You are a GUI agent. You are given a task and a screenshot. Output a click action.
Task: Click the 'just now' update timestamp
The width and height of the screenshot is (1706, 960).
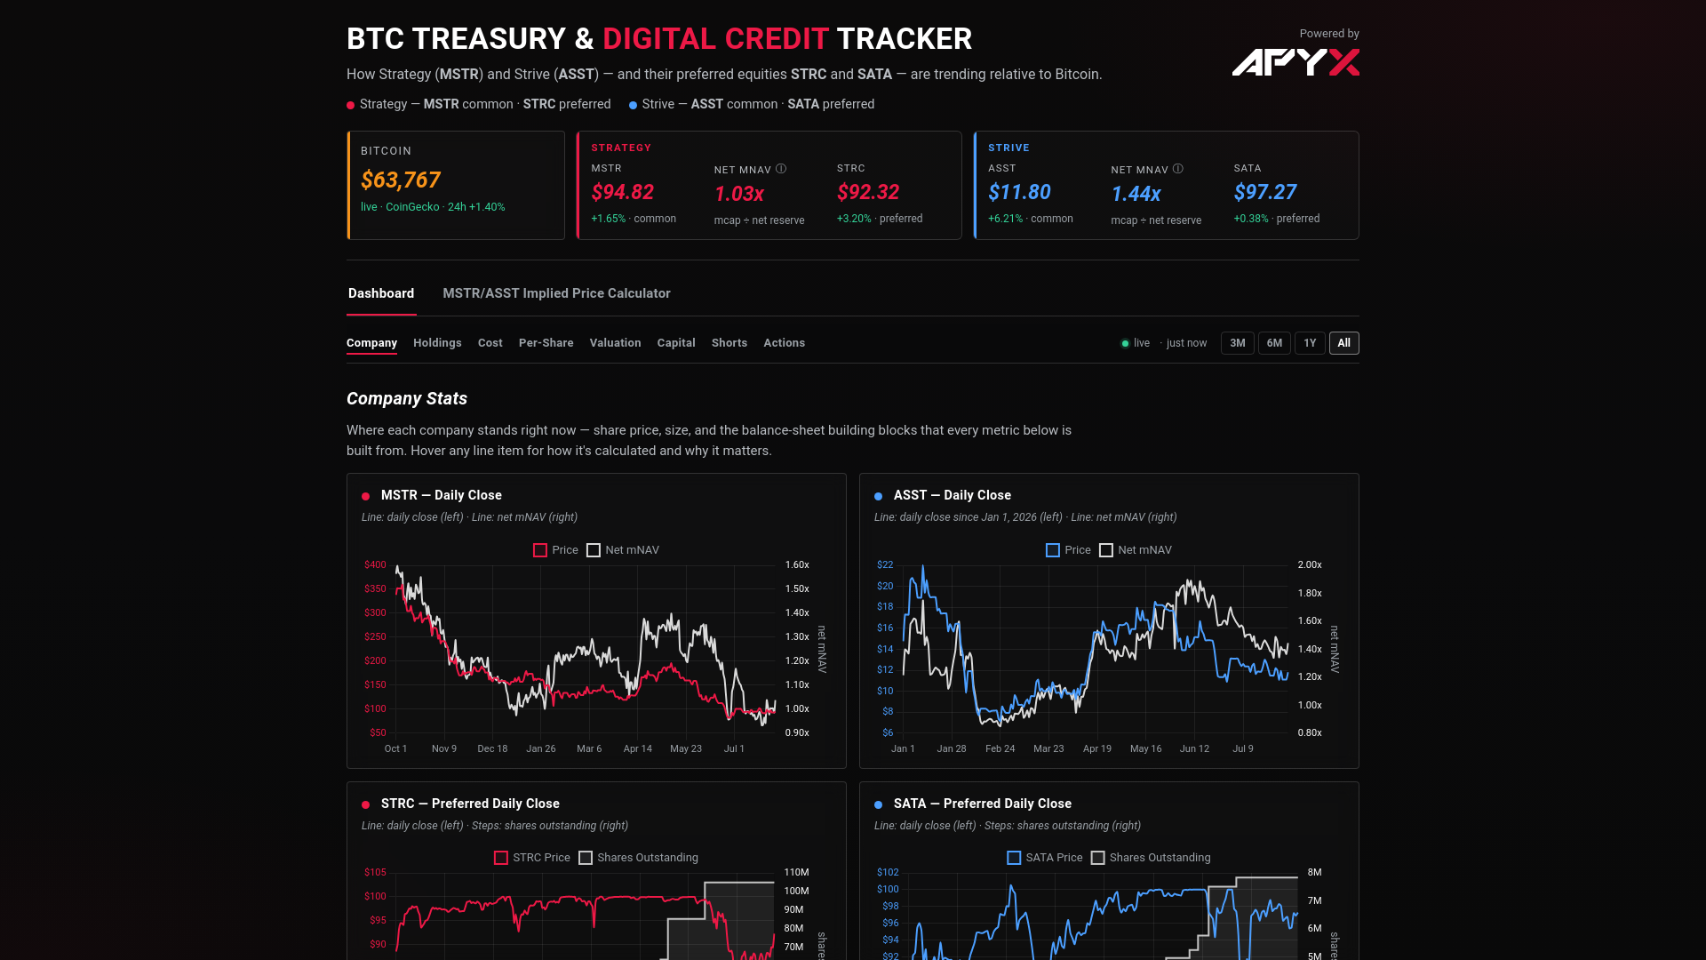(x=1186, y=343)
